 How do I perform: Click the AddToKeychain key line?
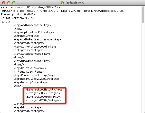point(32,25)
